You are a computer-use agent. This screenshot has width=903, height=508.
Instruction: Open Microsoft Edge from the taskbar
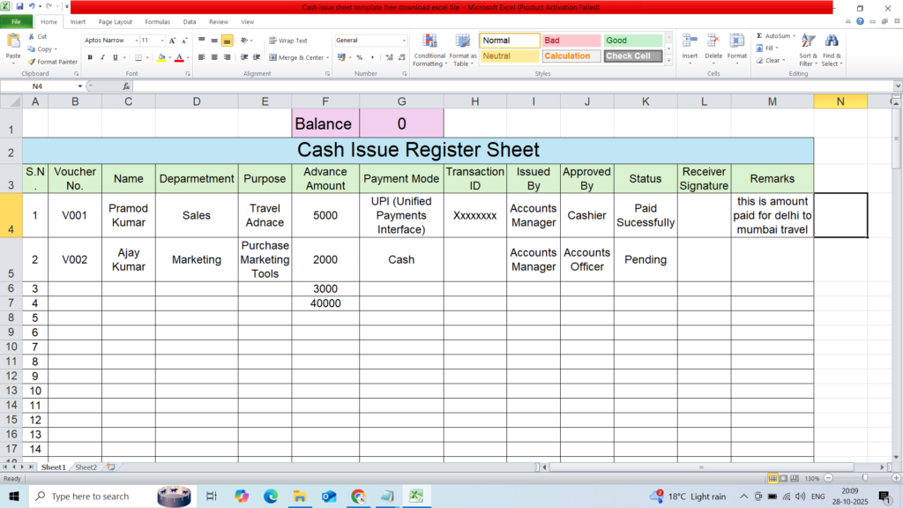[270, 497]
